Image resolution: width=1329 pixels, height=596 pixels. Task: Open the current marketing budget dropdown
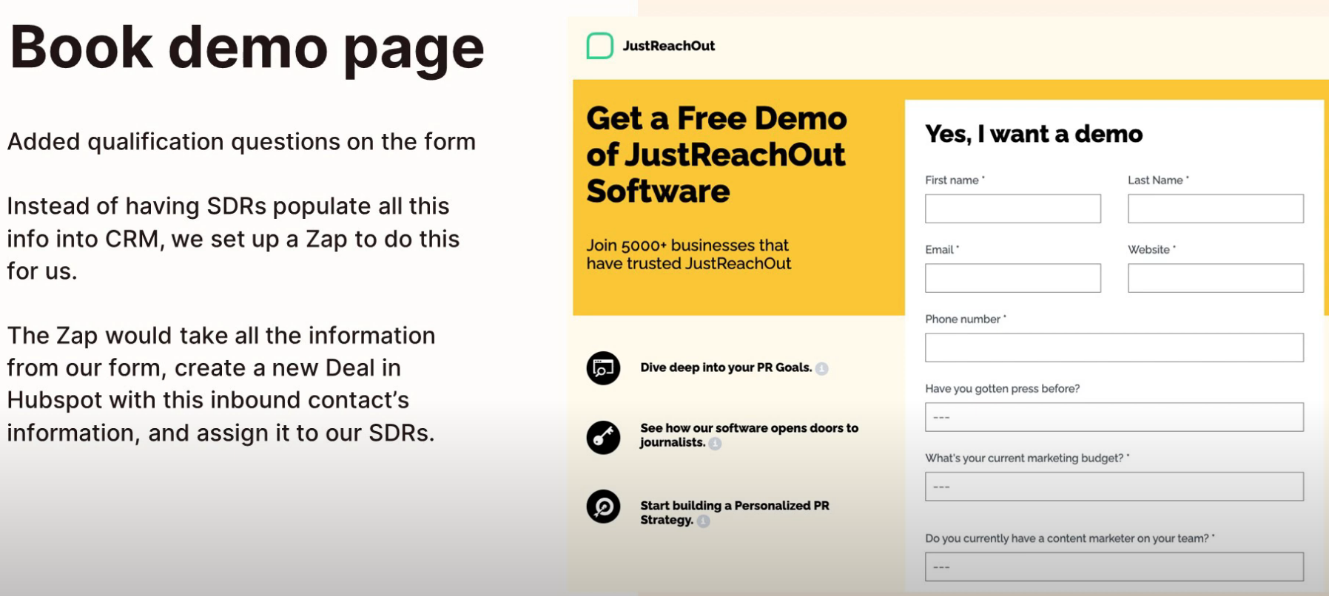tap(1114, 487)
